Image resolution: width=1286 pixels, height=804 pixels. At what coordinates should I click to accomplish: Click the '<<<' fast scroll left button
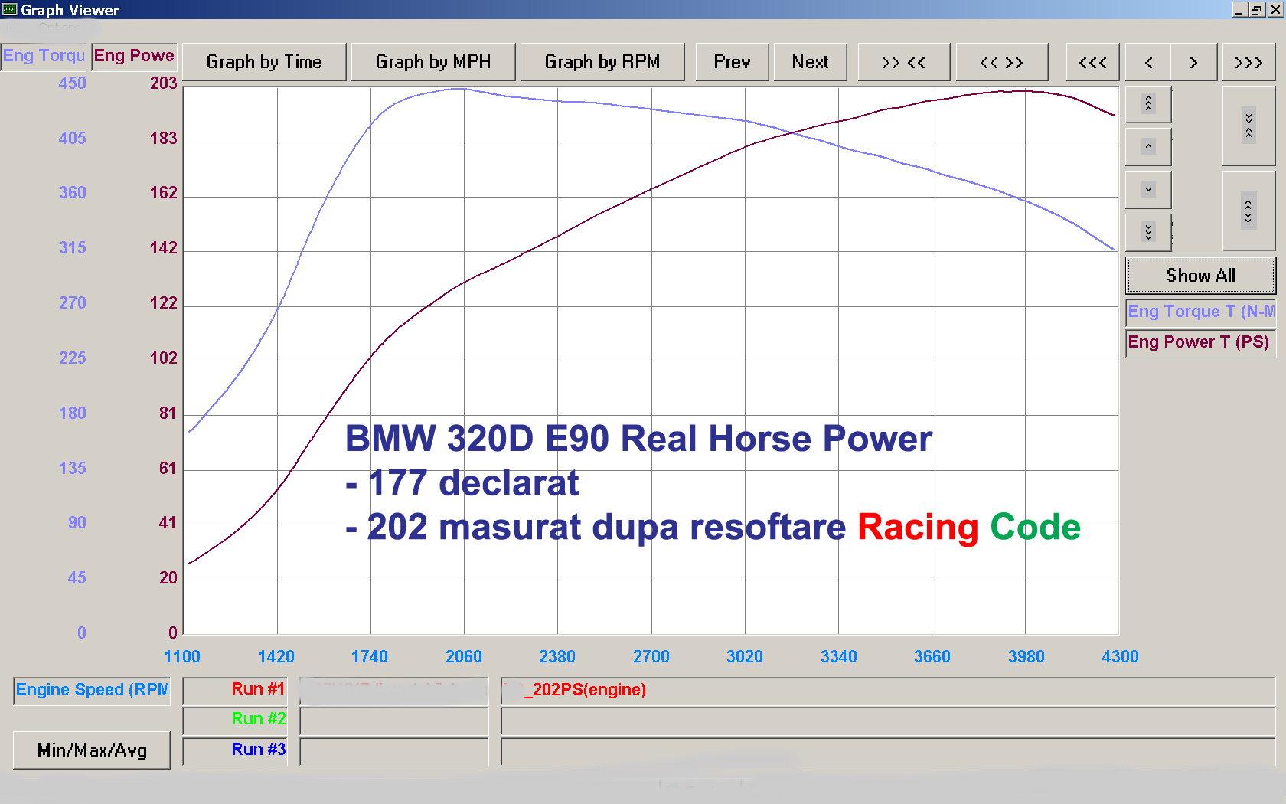[1092, 63]
